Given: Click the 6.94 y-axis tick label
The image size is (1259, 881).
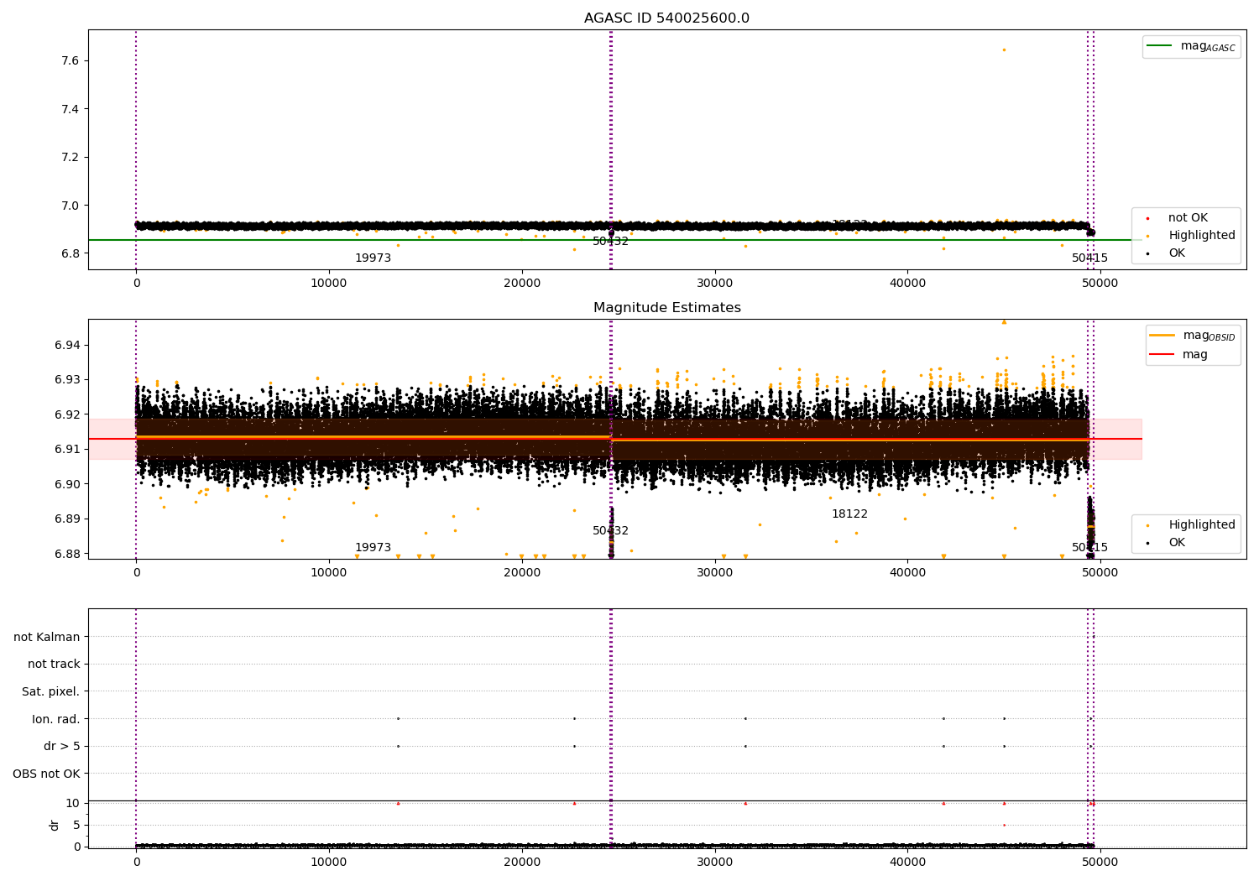Looking at the screenshot, I should tap(67, 345).
